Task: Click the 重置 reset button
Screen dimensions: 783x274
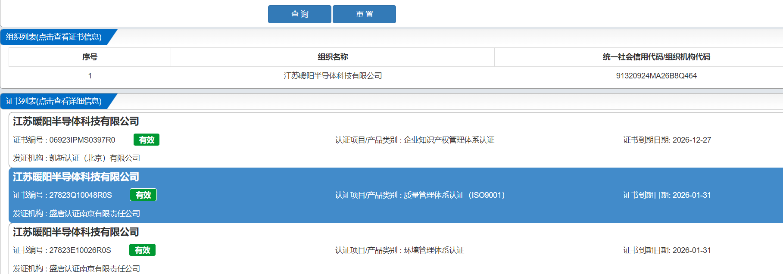Action: tap(364, 14)
